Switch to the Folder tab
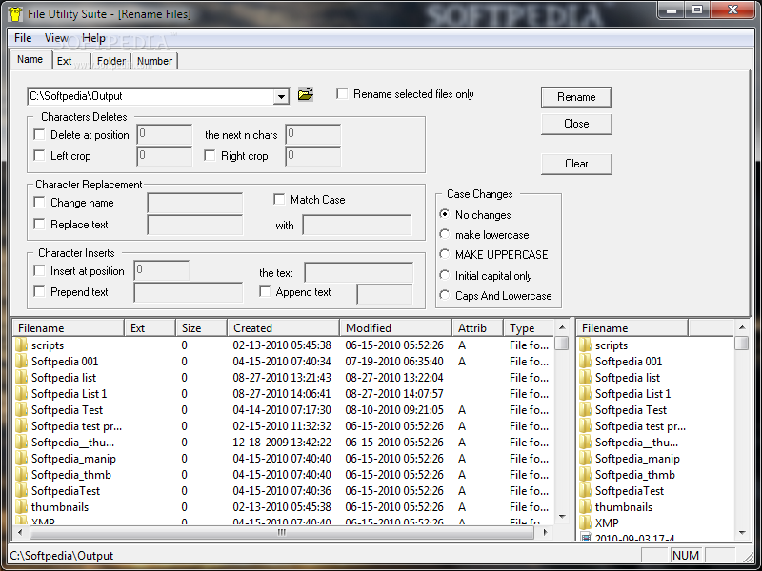This screenshot has height=571, width=762. (111, 61)
